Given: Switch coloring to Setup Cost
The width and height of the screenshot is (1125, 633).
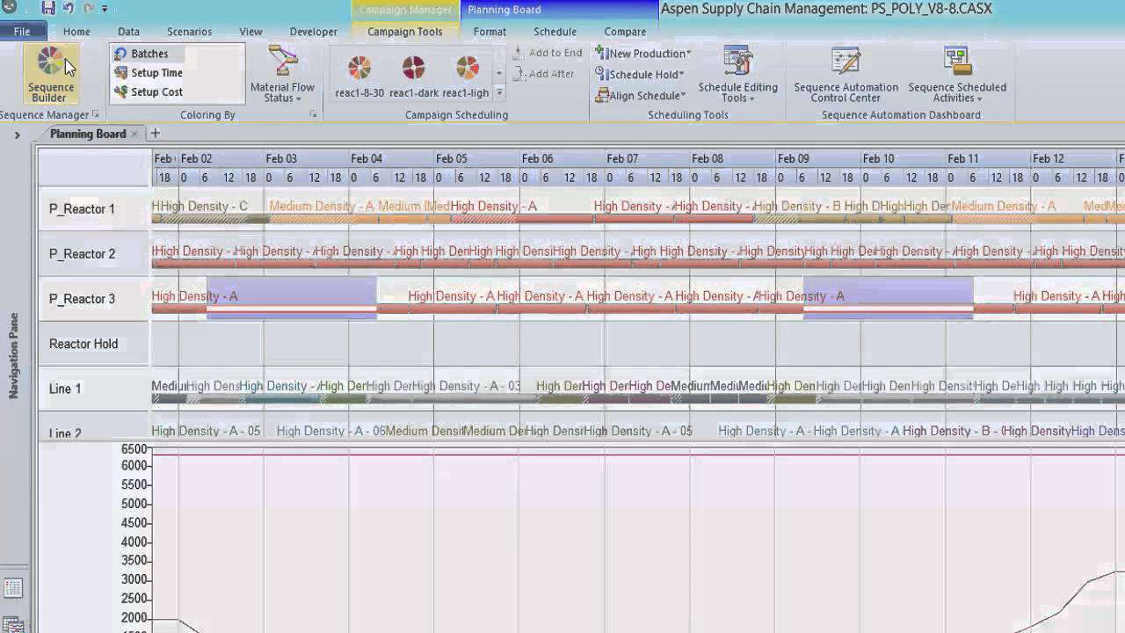Looking at the screenshot, I should (156, 92).
